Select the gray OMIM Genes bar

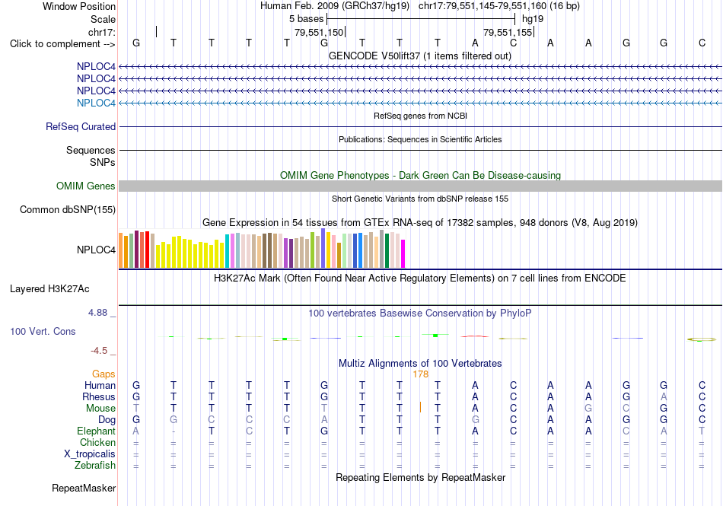click(x=420, y=186)
